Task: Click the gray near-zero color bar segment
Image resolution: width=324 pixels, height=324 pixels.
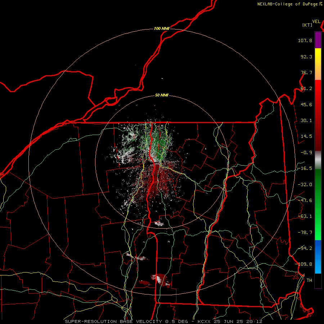Action: point(318,160)
